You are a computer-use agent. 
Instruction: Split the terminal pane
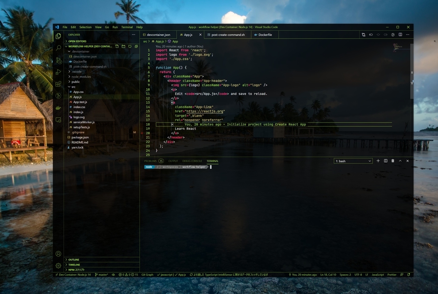385,161
